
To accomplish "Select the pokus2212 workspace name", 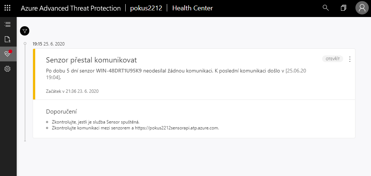I will tap(146, 8).
